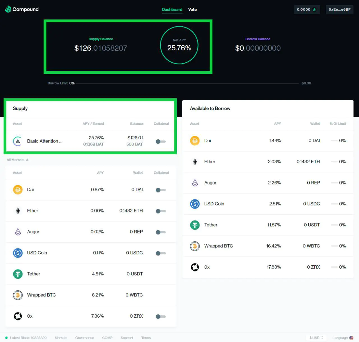Click the Latest Block: 10328329 text
359x342 pixels.
point(28,338)
